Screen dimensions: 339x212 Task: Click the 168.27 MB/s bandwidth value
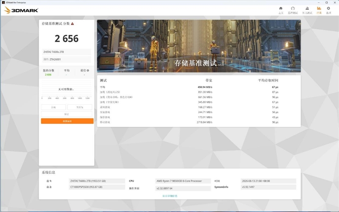[x=205, y=107]
